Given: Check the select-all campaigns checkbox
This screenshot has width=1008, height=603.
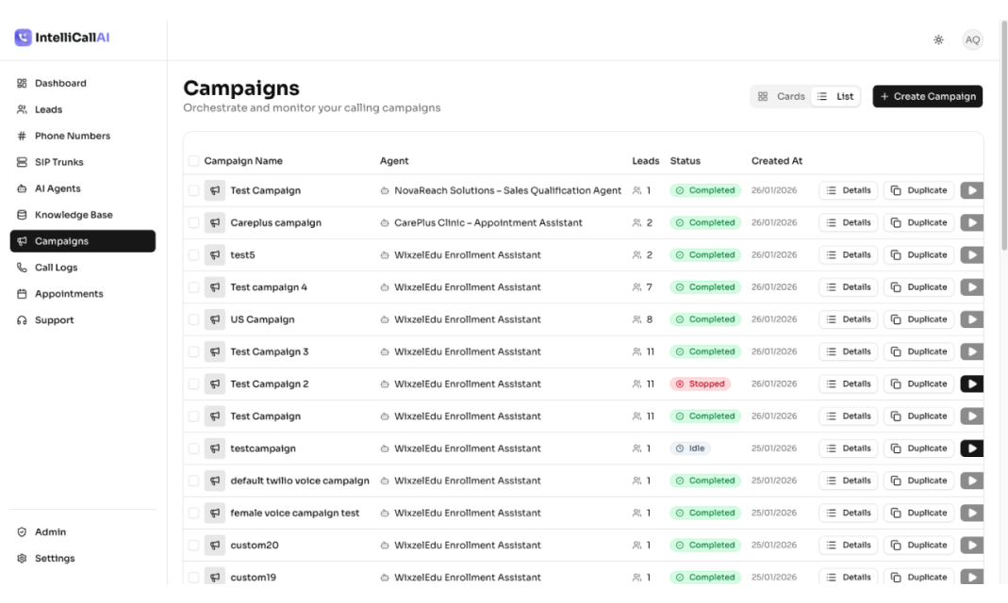Looking at the screenshot, I should [x=193, y=161].
